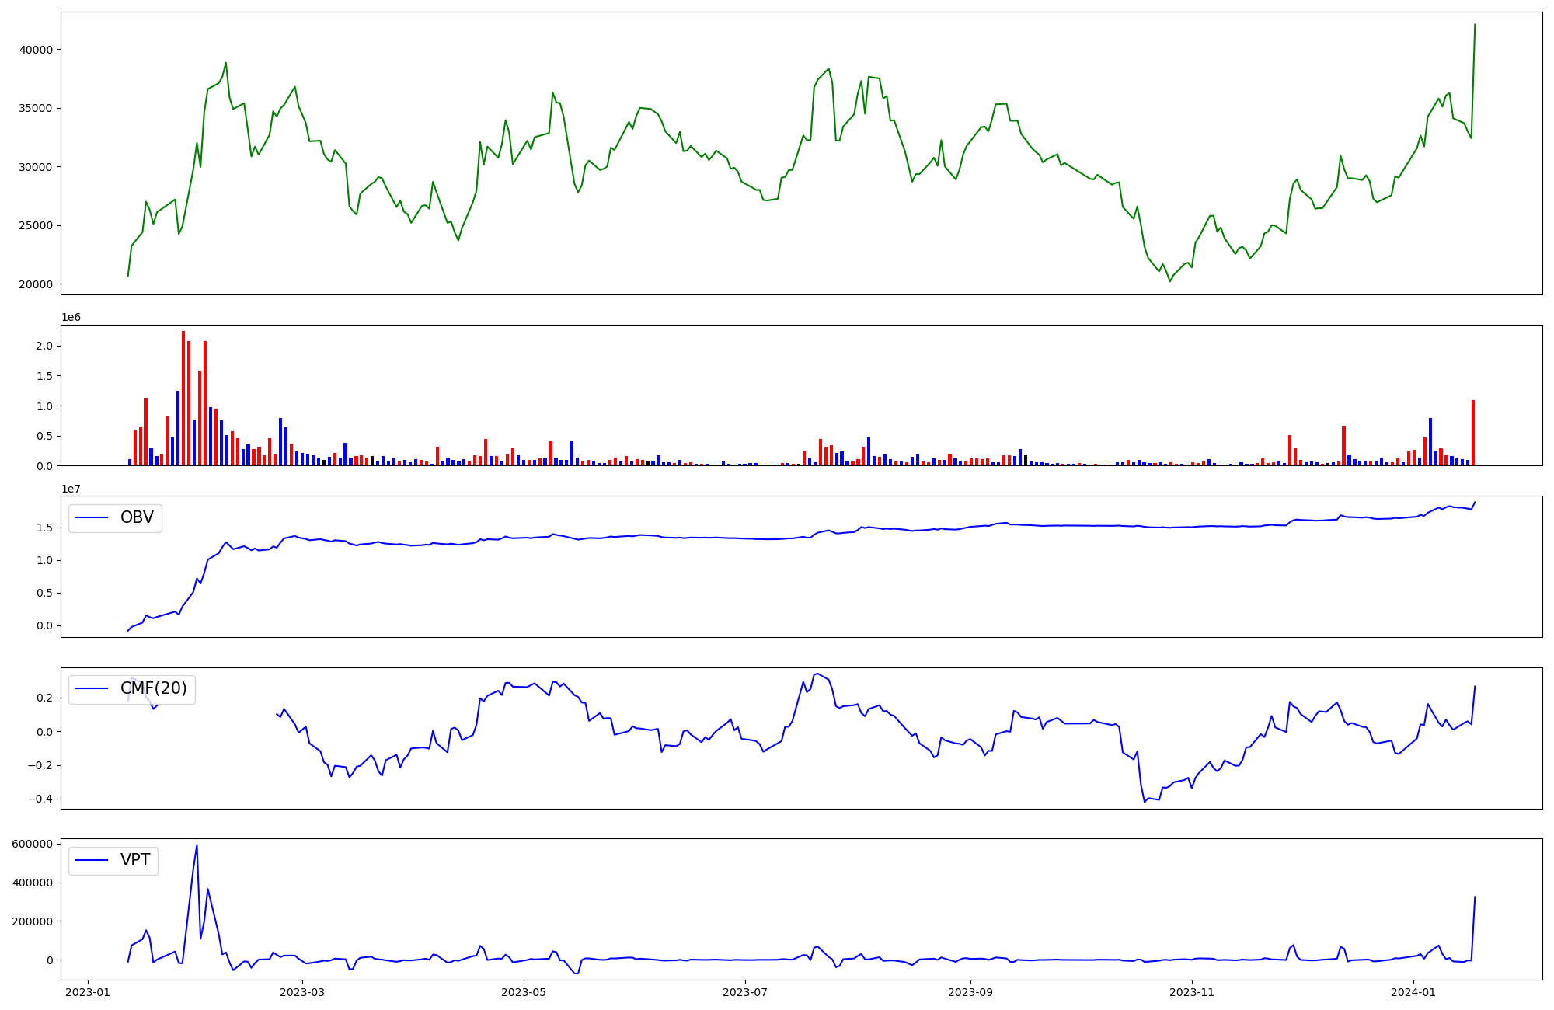Click the blue line sample in VPT legend

pyautogui.click(x=92, y=860)
